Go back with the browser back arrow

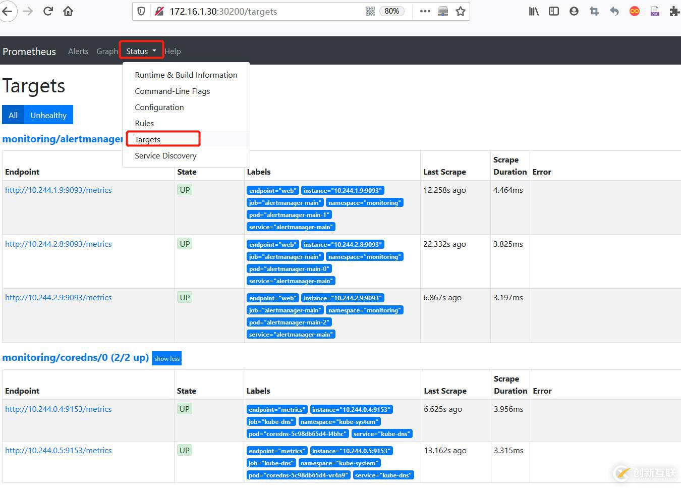coord(7,11)
